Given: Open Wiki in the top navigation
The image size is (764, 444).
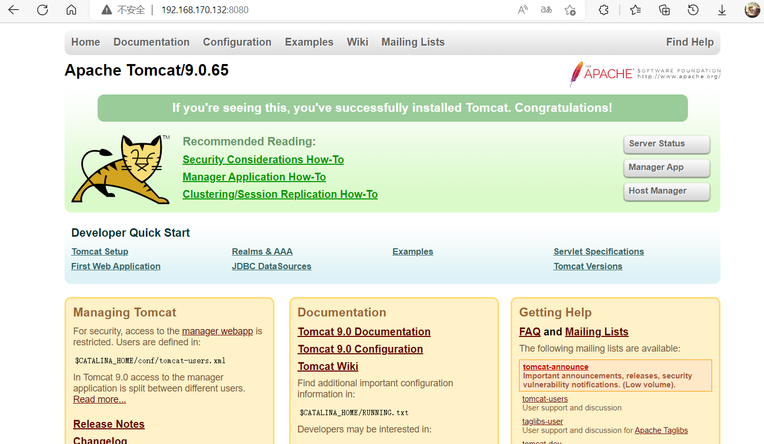Looking at the screenshot, I should (357, 42).
